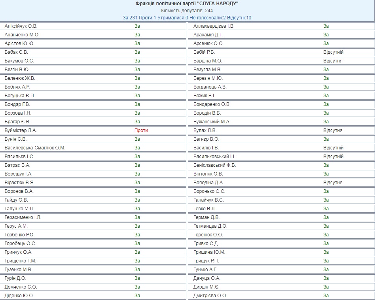Viewport: 375px width, 300px height.
Task: Click deputy Грищенко Т.М.
Action: pos(20,261)
